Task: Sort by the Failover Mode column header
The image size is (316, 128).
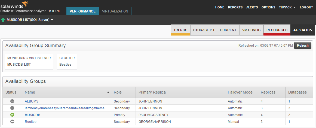Action: tap(241, 92)
